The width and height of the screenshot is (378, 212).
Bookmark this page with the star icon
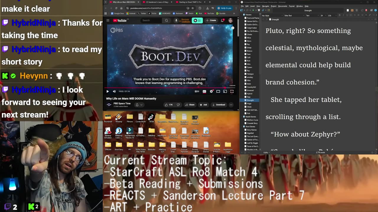(x=193, y=8)
